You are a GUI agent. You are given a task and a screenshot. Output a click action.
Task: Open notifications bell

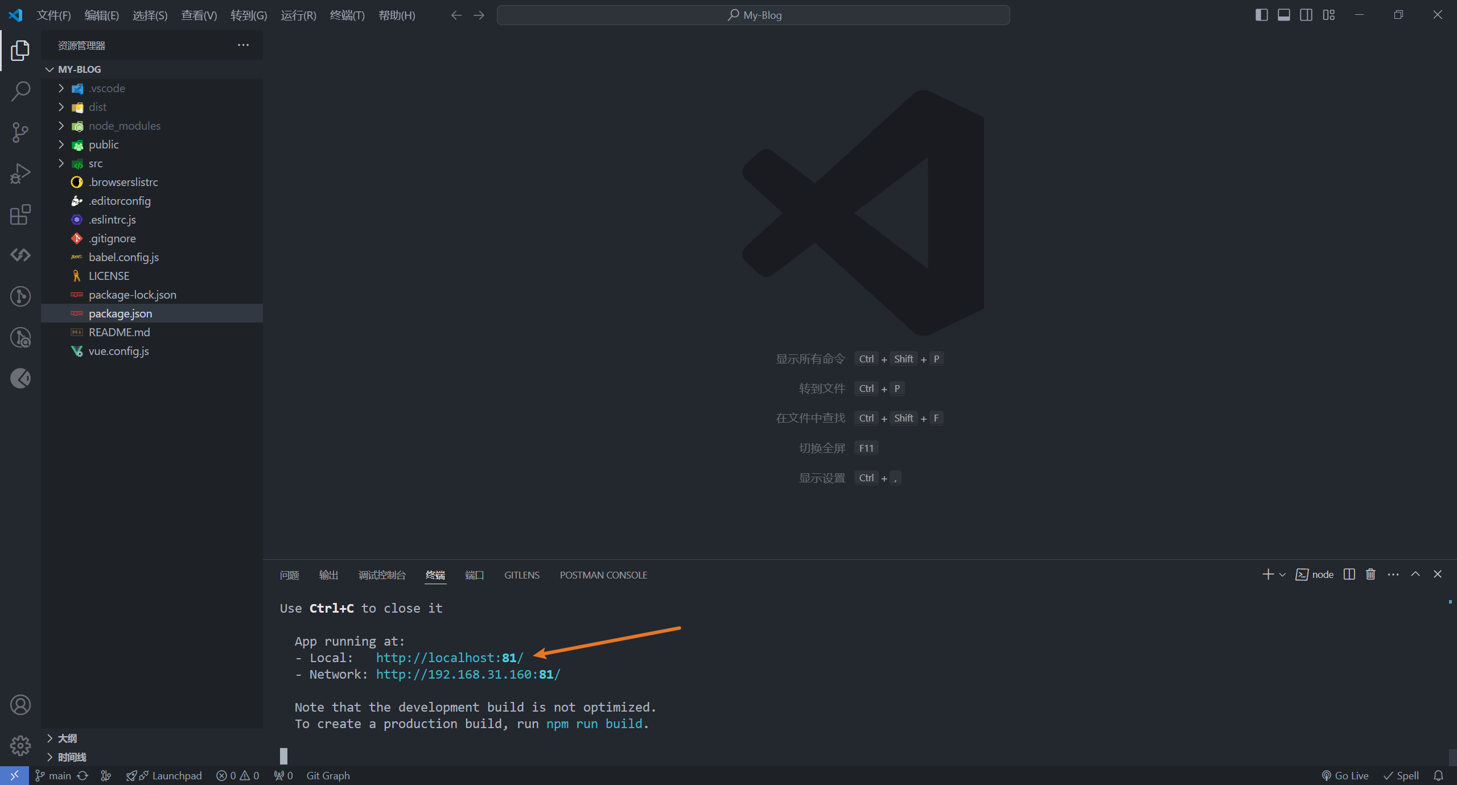(x=1438, y=775)
